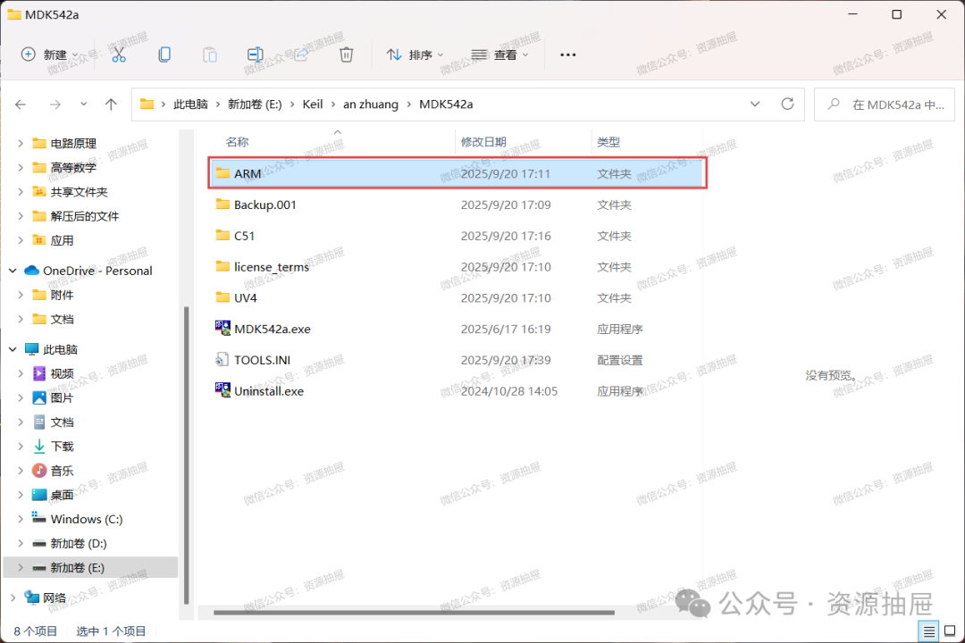The width and height of the screenshot is (965, 643).
Task: Open 桌面 in the sidebar
Action: 62,495
